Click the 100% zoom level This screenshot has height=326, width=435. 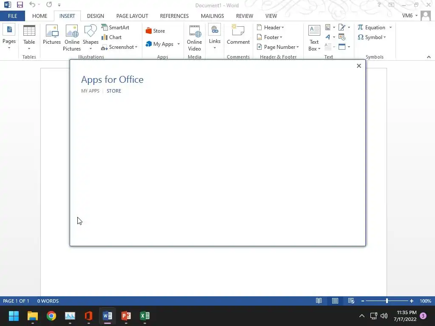click(425, 301)
